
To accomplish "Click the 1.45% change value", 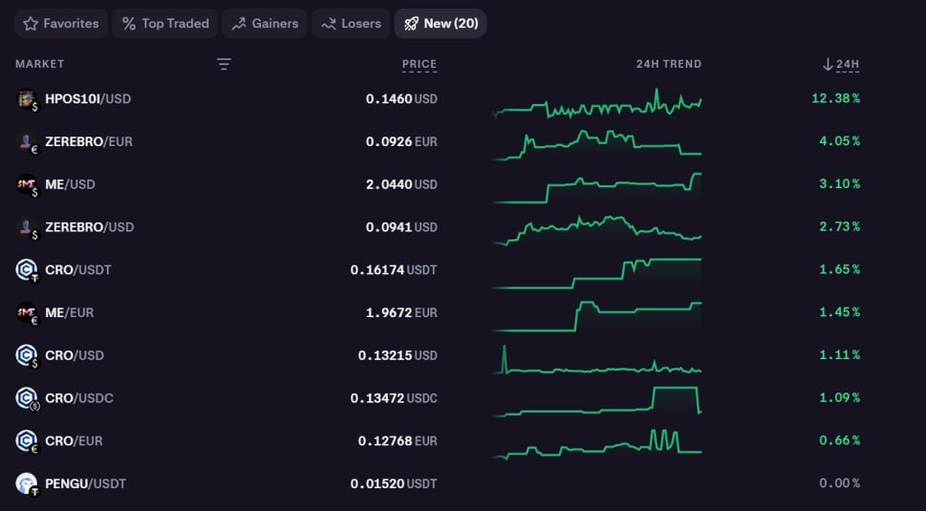I will pos(839,312).
